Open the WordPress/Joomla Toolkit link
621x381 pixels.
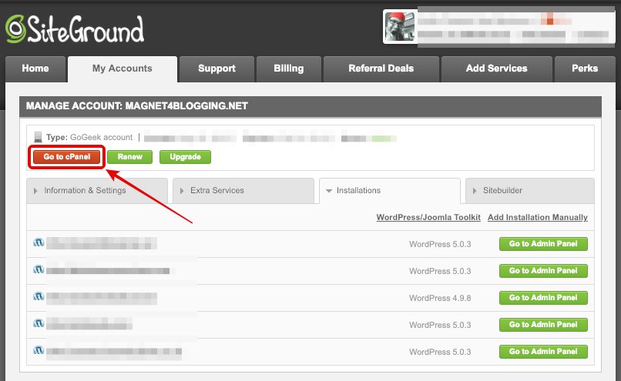[x=428, y=217]
